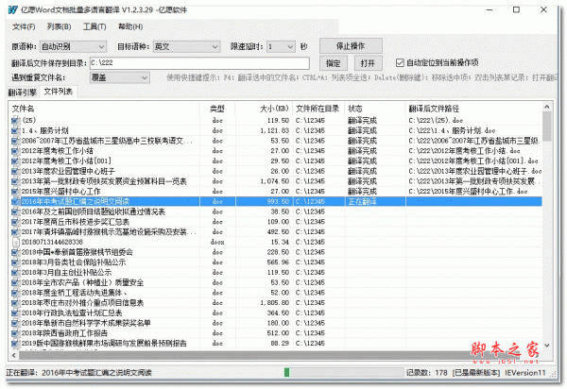This screenshot has width=567, height=389.
Task: Click the file icon of 2015年度兴隆村中心工作
Action: (15, 191)
